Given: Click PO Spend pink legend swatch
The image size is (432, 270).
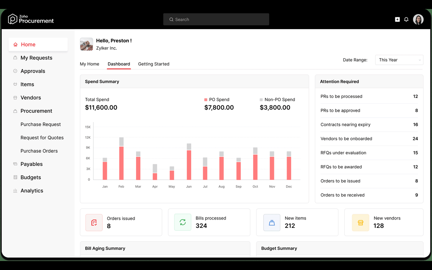Looking at the screenshot, I should point(206,100).
